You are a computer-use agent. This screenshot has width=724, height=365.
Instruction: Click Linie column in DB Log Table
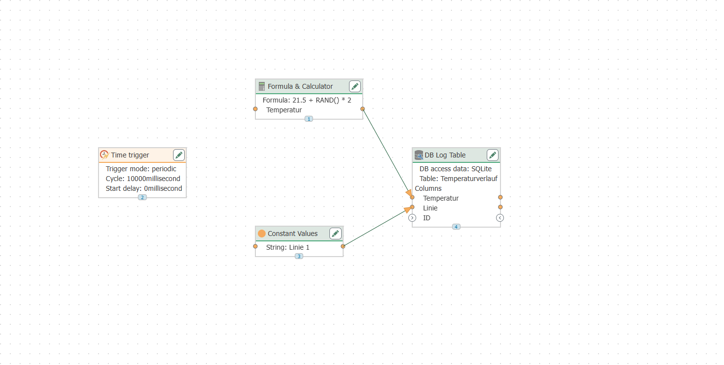[x=430, y=208]
